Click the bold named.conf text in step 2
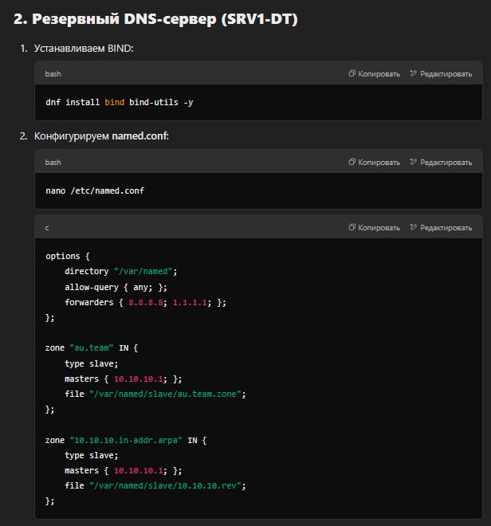The image size is (491, 526). [139, 136]
